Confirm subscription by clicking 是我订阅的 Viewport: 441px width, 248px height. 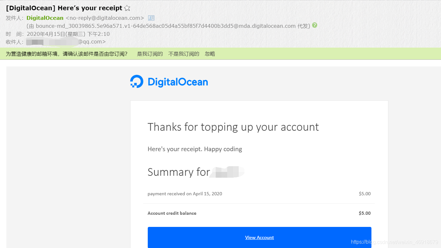point(149,54)
